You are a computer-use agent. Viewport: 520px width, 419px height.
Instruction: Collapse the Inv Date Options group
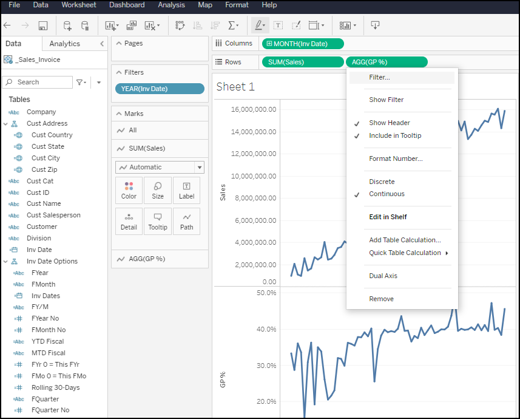click(x=5, y=261)
